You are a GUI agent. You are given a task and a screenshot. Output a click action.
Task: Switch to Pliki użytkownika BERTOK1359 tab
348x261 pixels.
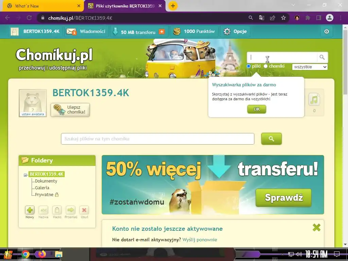coord(125,6)
